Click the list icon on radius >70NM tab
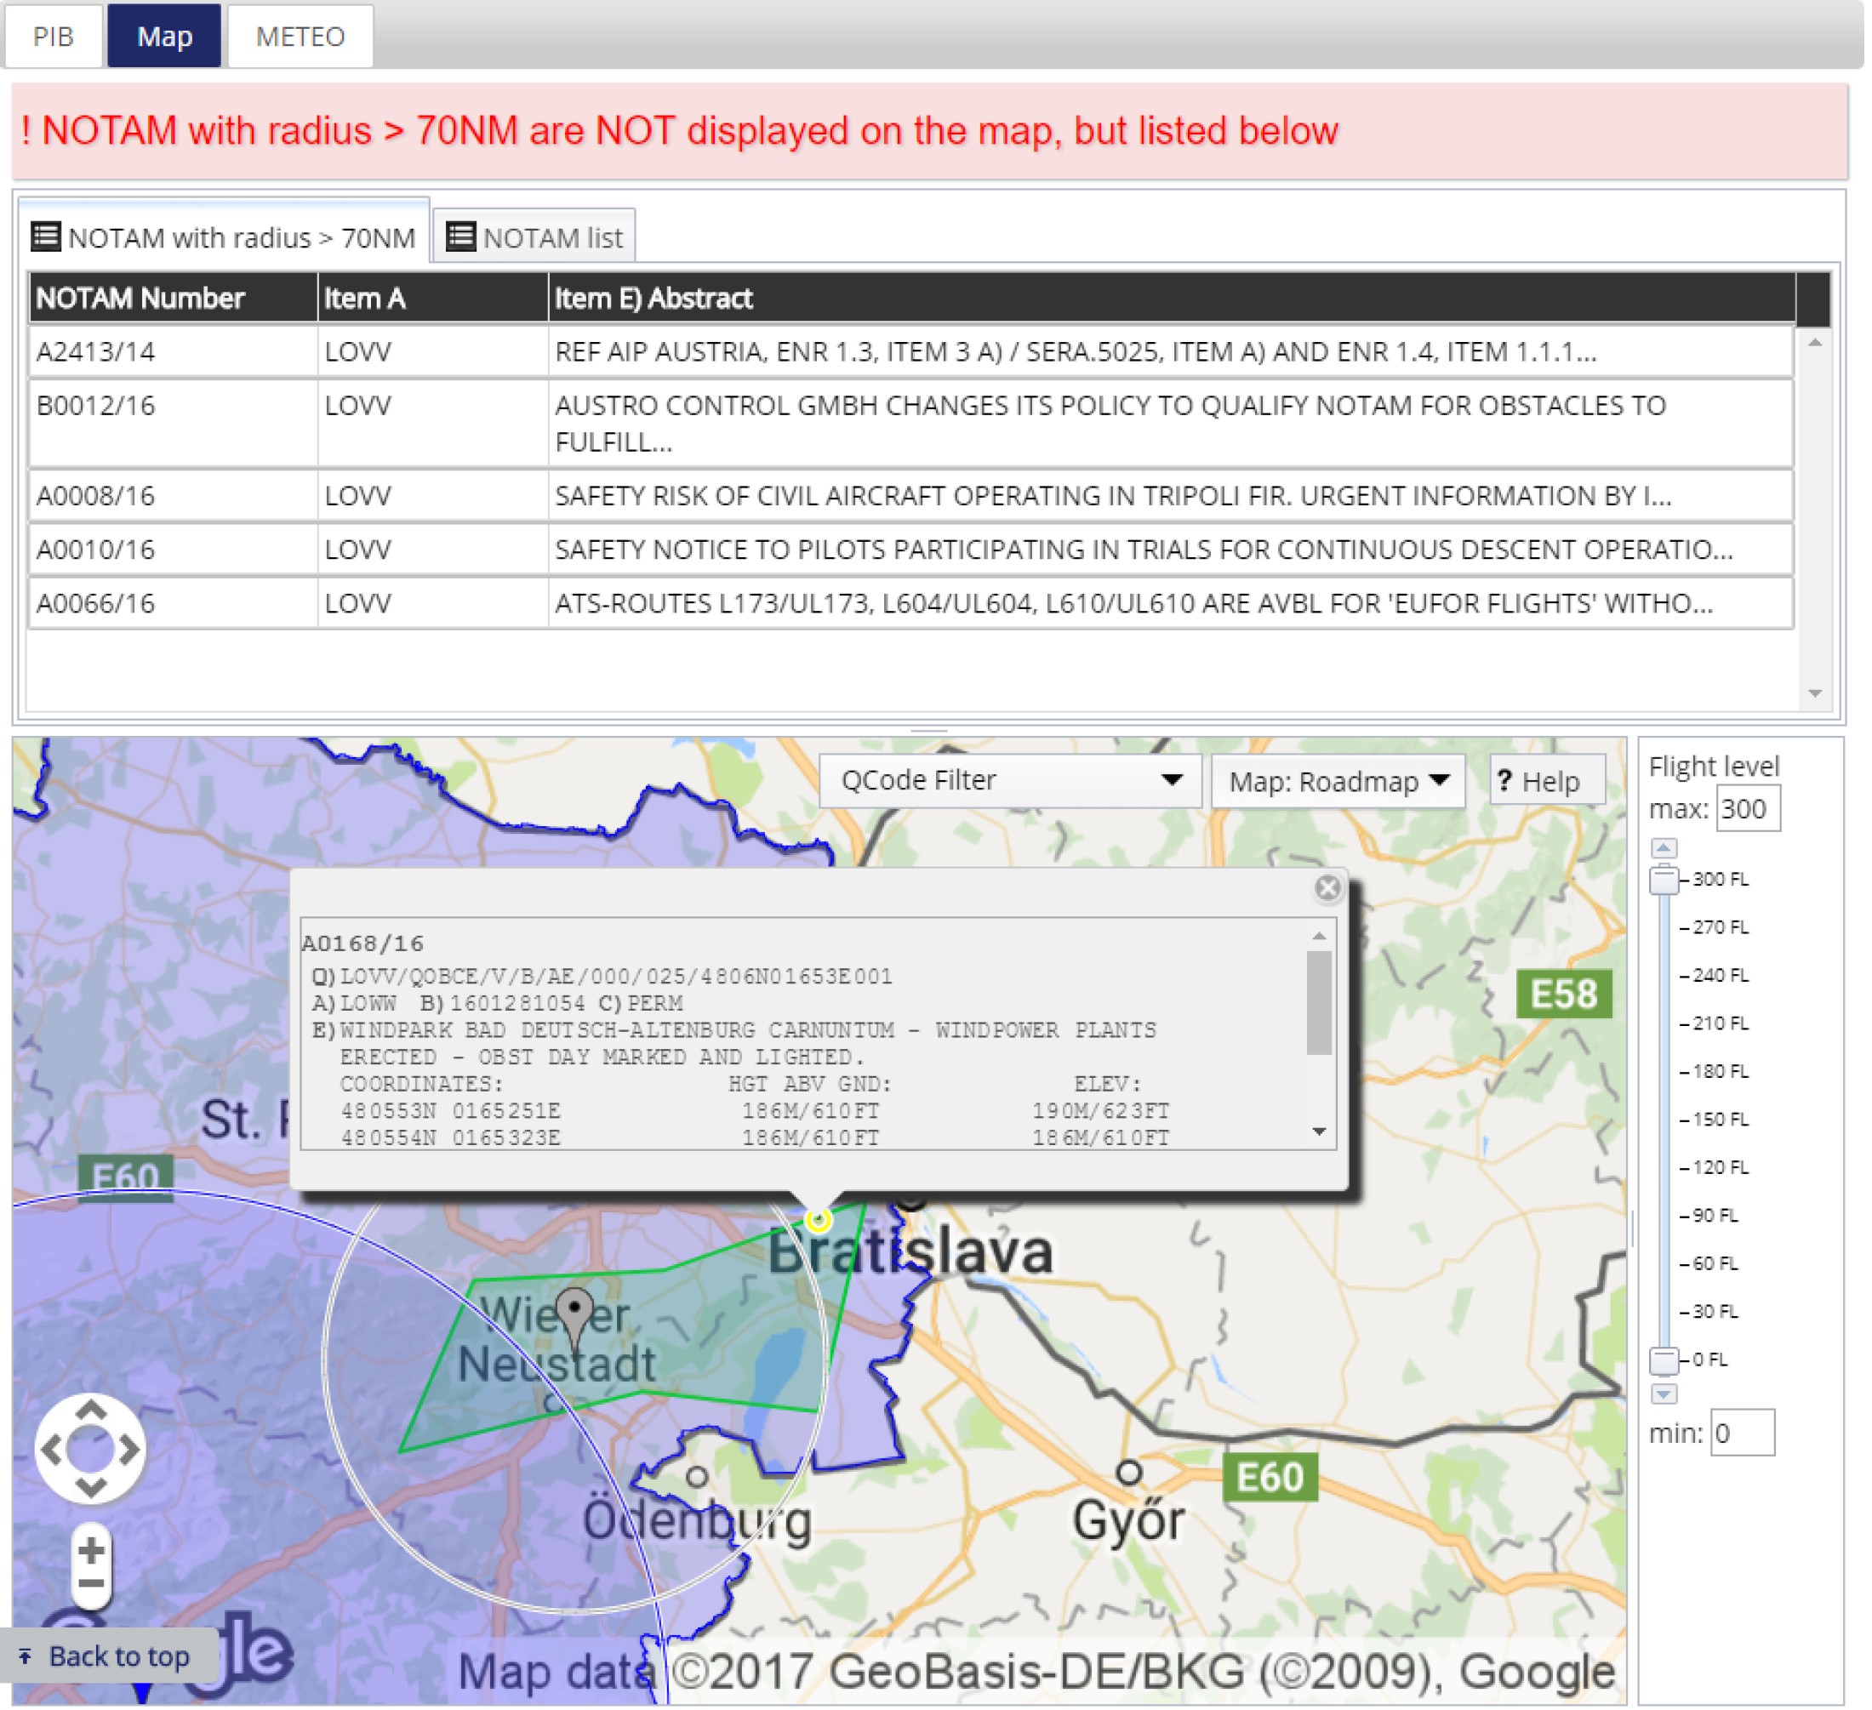Viewport: 1872px width, 1710px height. 45,236
